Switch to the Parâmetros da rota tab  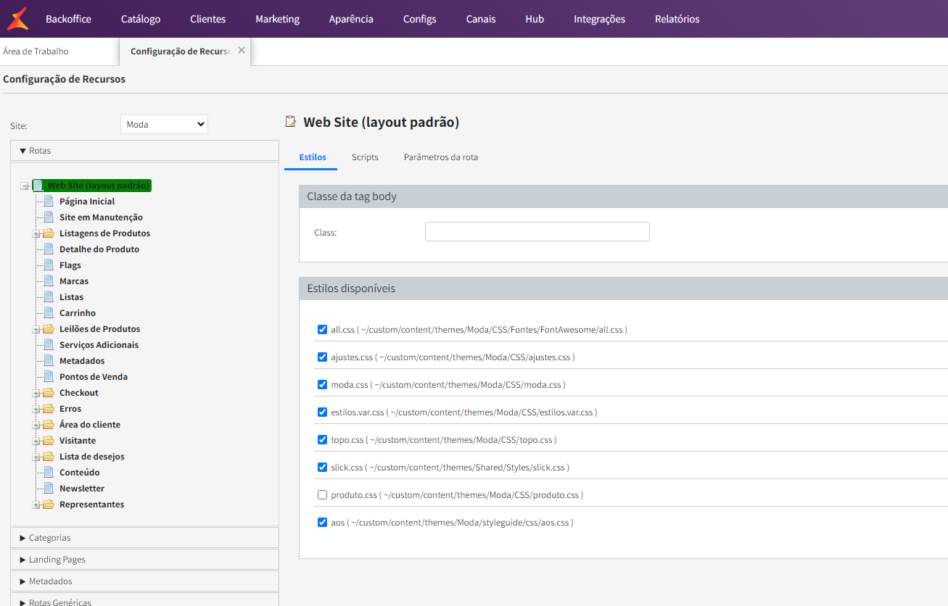tap(441, 157)
